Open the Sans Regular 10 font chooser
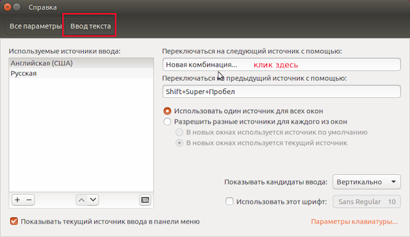This screenshot has height=237, width=410. click(366, 202)
